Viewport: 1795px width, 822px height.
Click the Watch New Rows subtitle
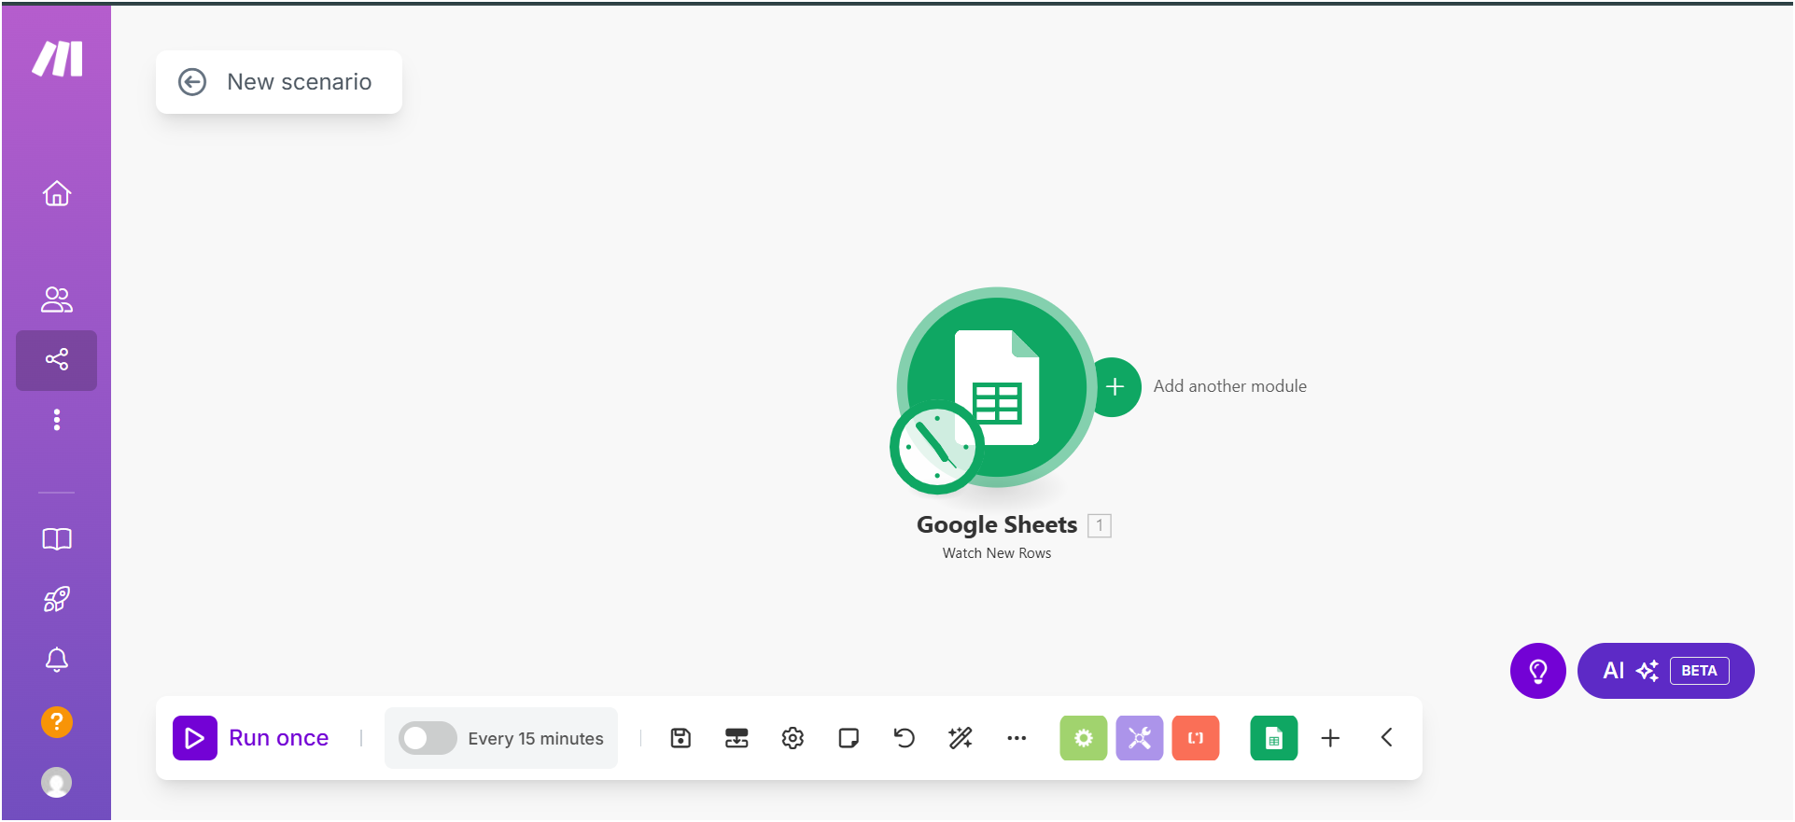[x=997, y=553]
